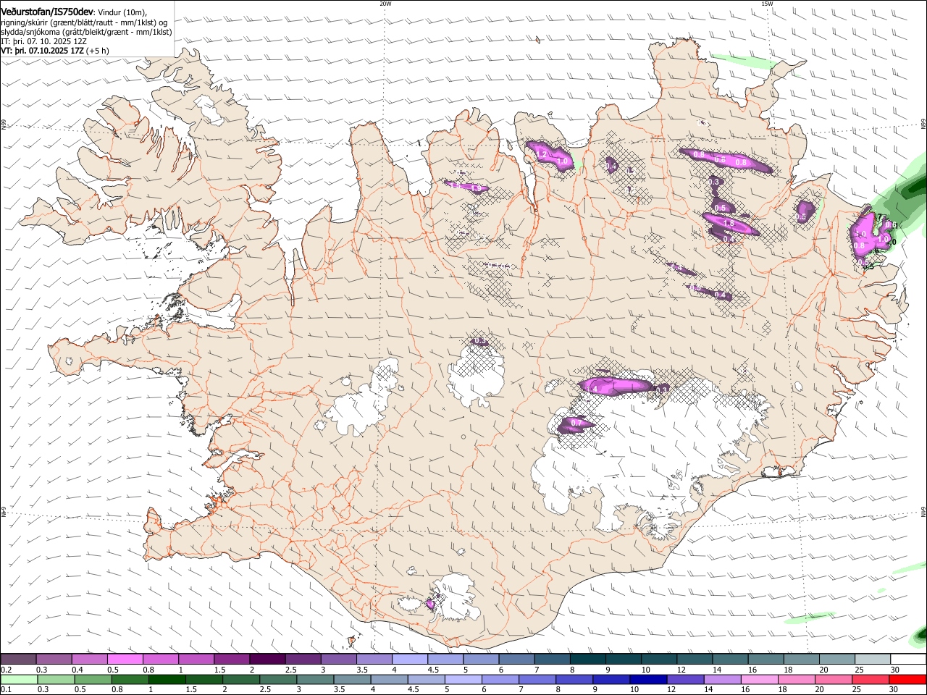Screen dimensions: 927x695
Task: Click the 0.7 snowfall value on the map
Action: point(576,422)
